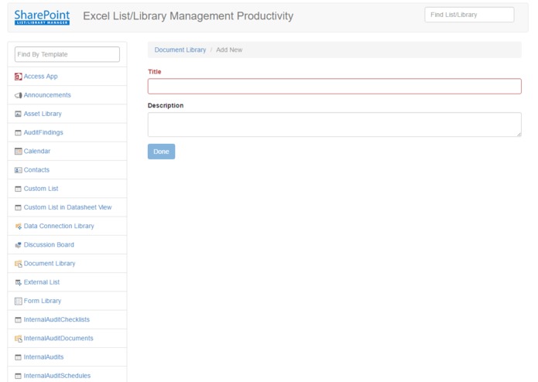The width and height of the screenshot is (538, 382).
Task: Open the Discussion Board link
Action: (x=49, y=244)
